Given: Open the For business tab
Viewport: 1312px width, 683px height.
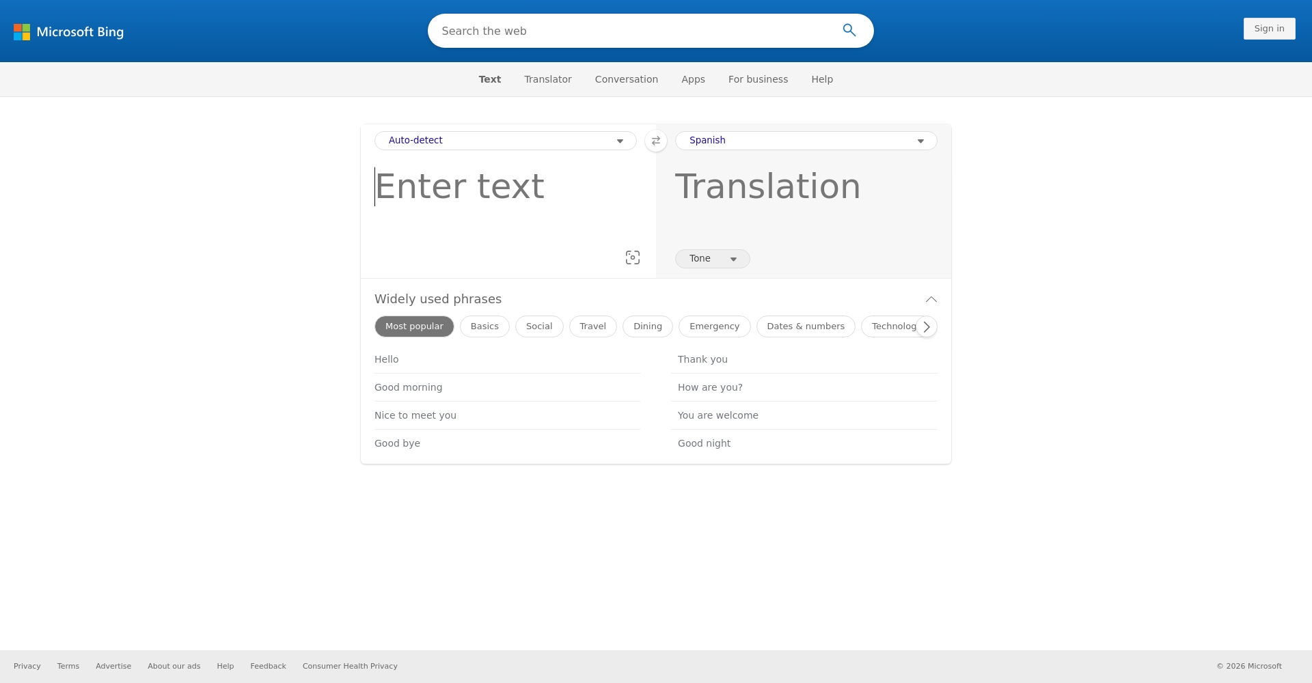Looking at the screenshot, I should 758,79.
